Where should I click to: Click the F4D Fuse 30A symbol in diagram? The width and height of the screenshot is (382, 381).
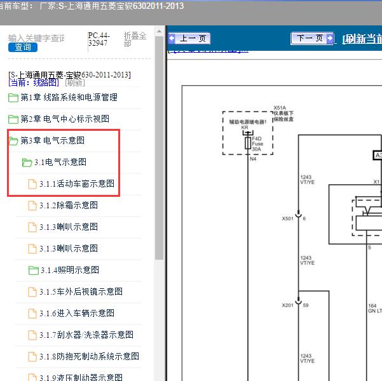point(248,143)
